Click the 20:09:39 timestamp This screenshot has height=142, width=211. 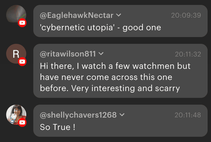click(x=186, y=15)
